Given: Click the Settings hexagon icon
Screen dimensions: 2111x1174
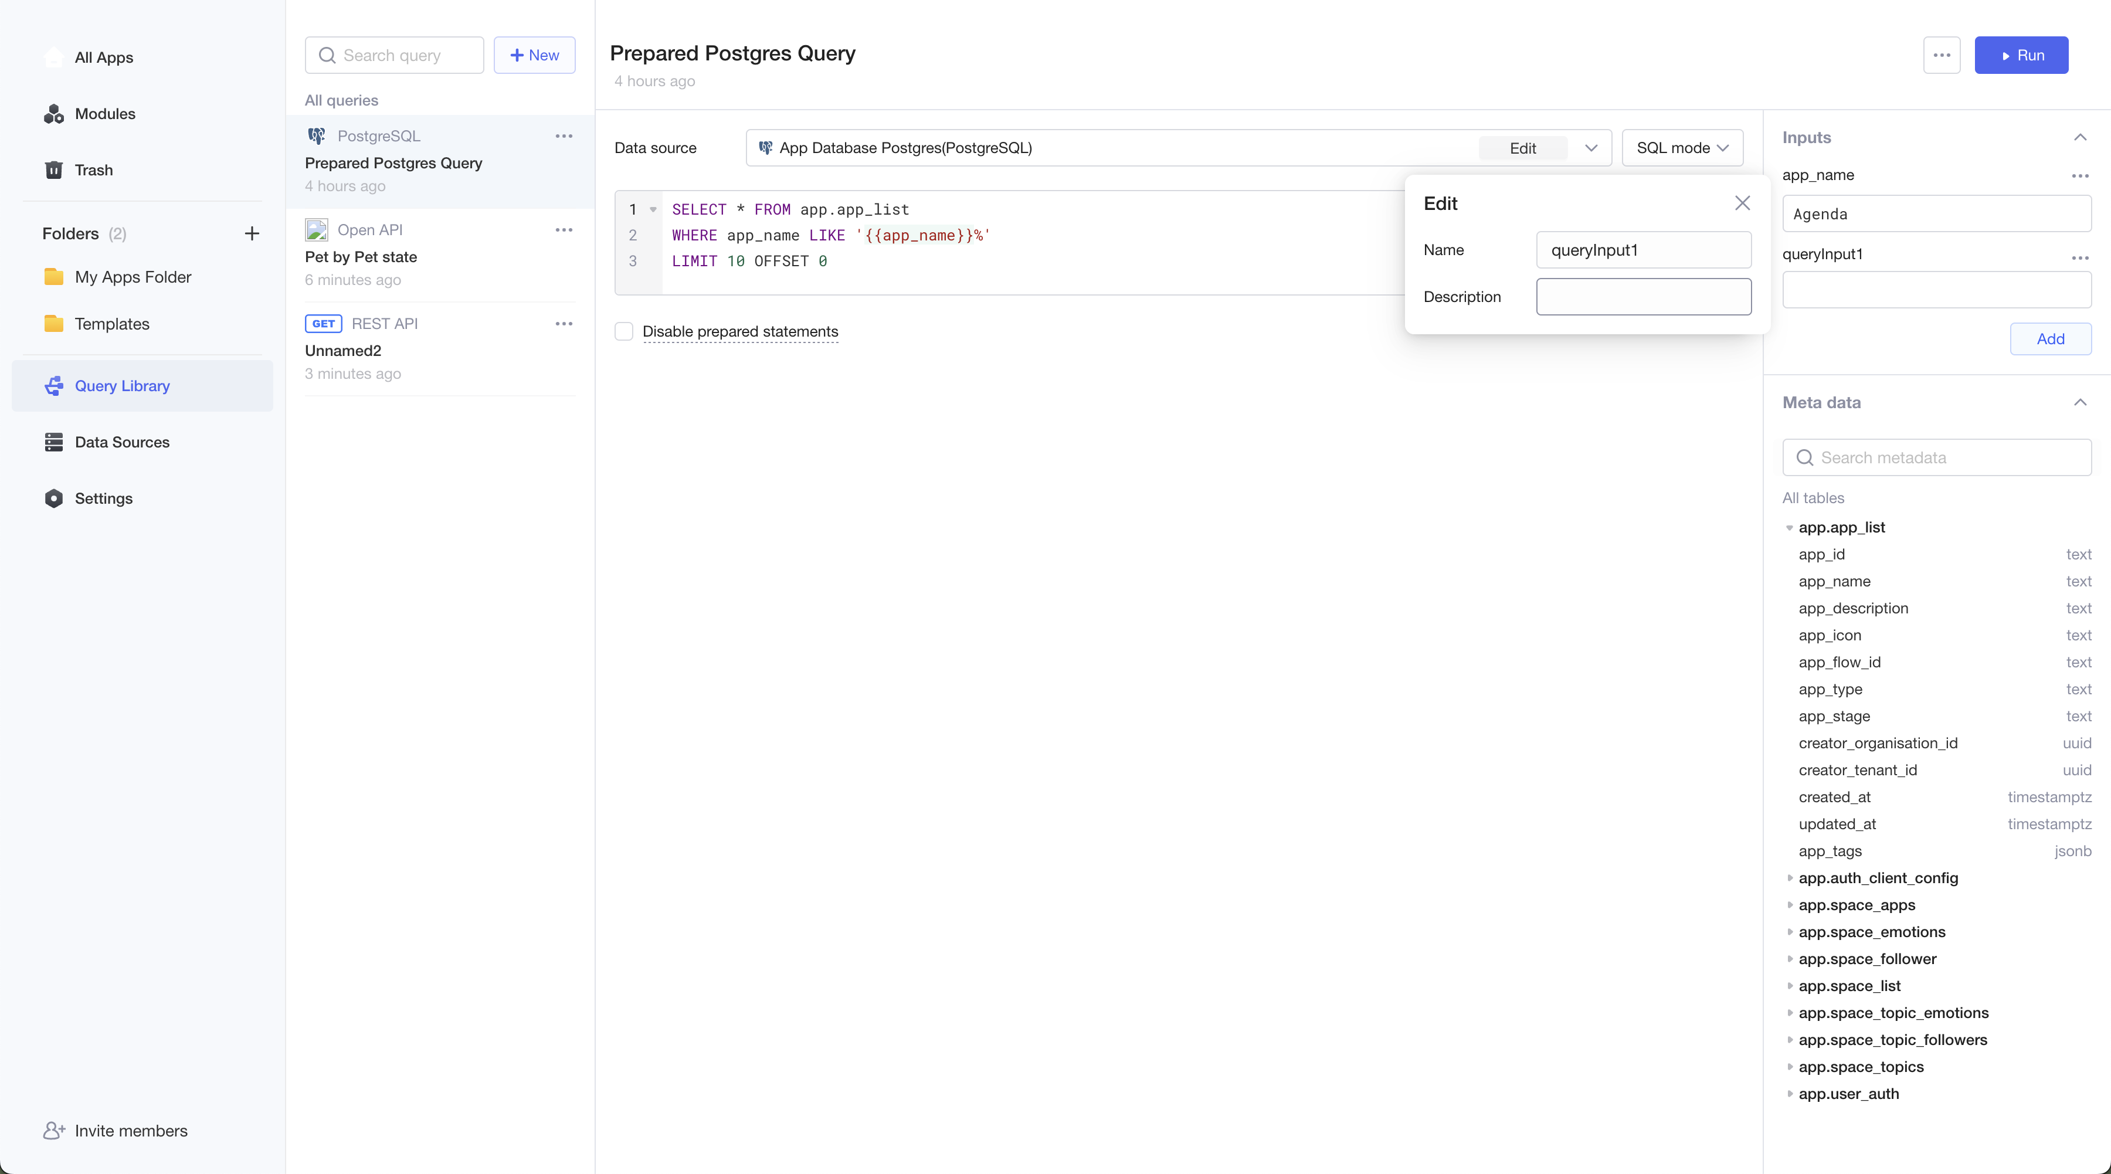Looking at the screenshot, I should point(54,498).
